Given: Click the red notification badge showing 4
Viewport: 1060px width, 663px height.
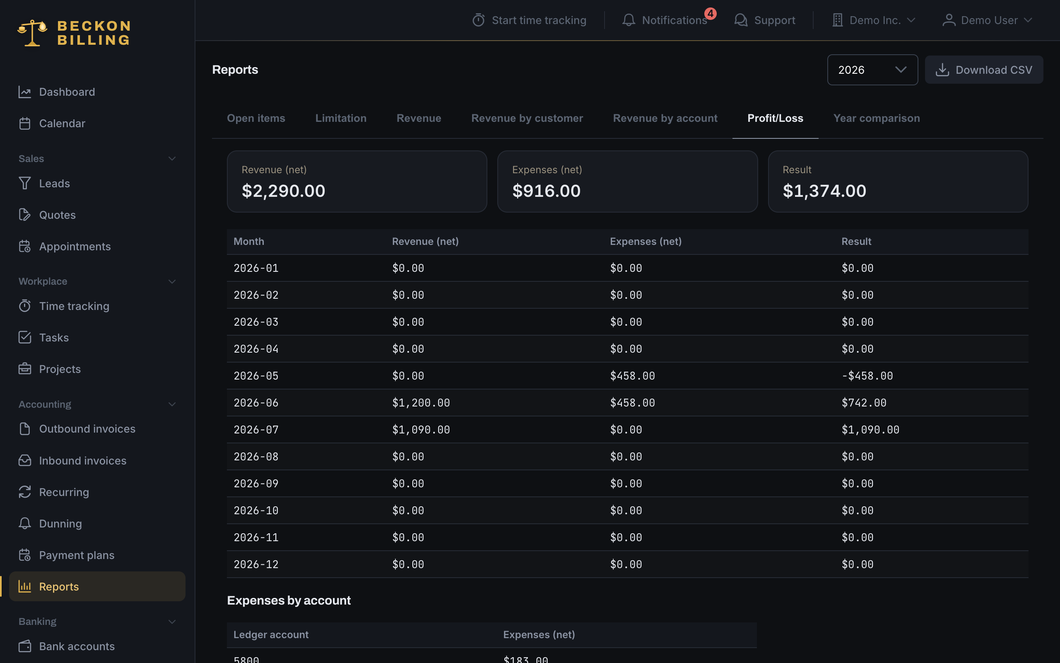Looking at the screenshot, I should 711,14.
